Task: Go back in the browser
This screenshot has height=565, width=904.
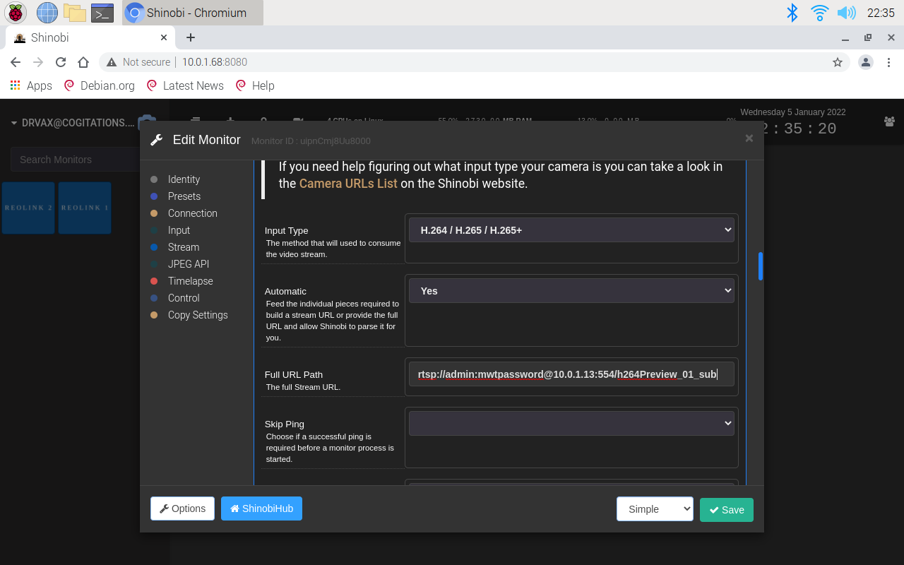Action: click(16, 62)
